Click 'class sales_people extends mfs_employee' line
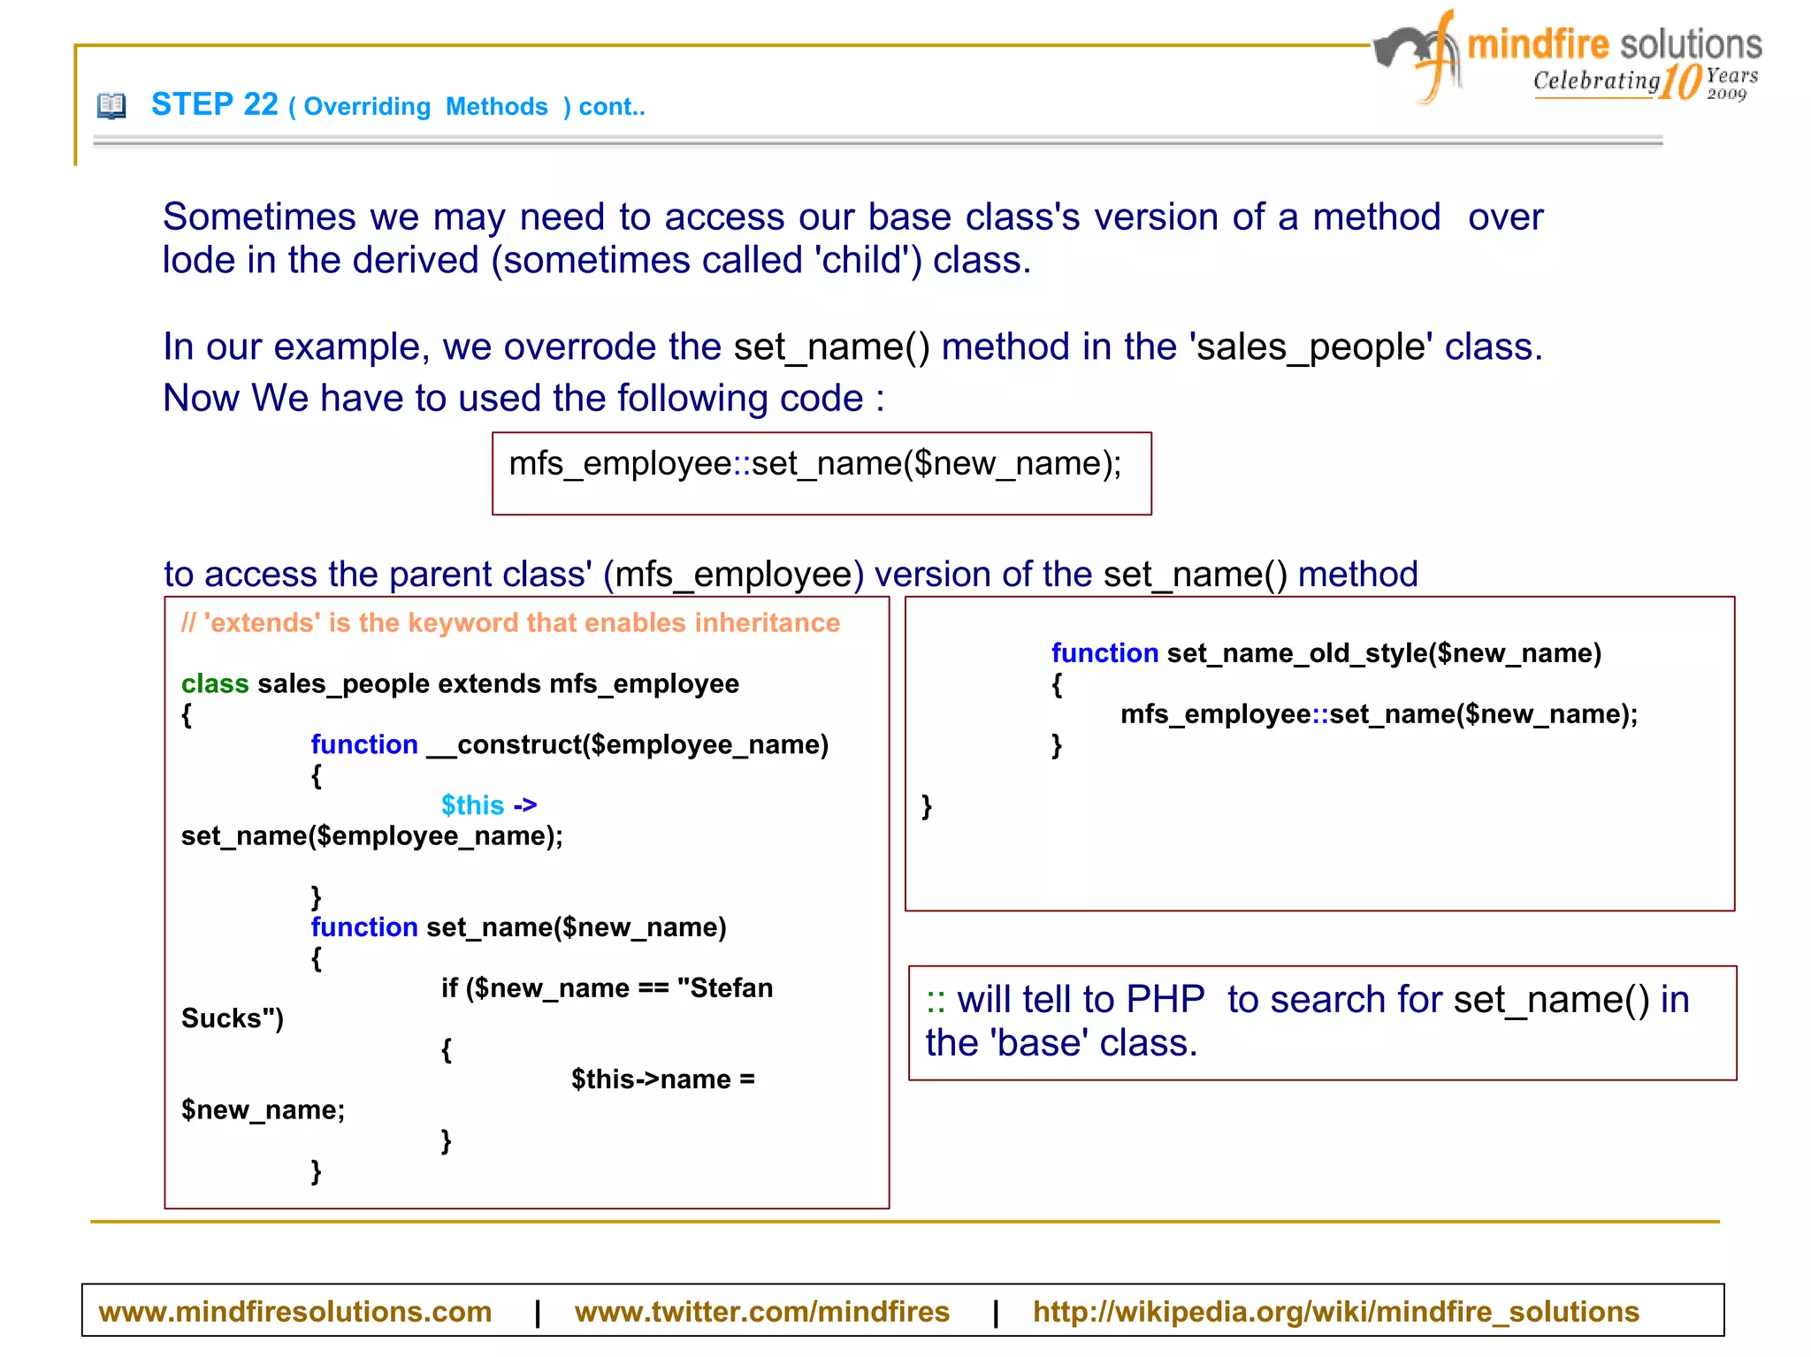 pos(460,683)
